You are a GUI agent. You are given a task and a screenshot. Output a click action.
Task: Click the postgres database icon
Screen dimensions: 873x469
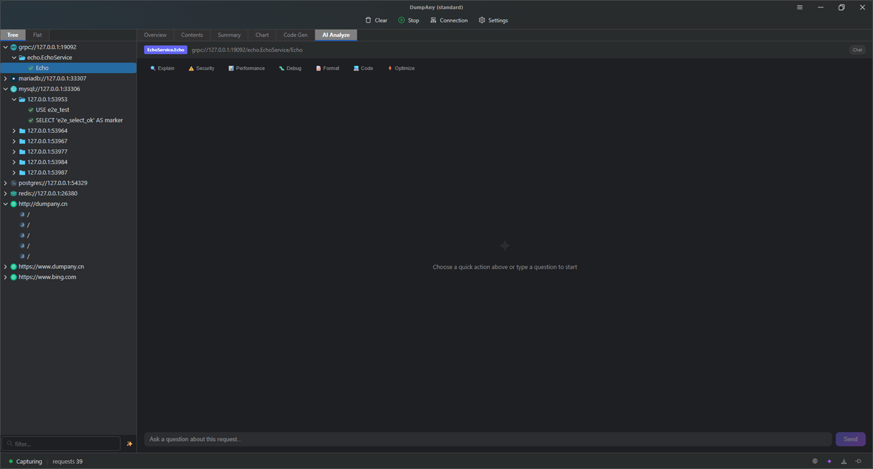click(x=14, y=183)
